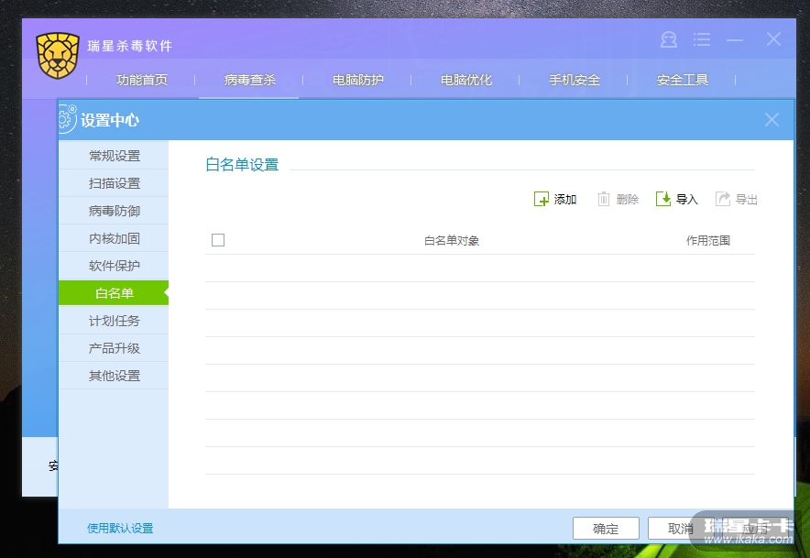Open the 电脑防护 tab
This screenshot has width=810, height=558.
(357, 80)
